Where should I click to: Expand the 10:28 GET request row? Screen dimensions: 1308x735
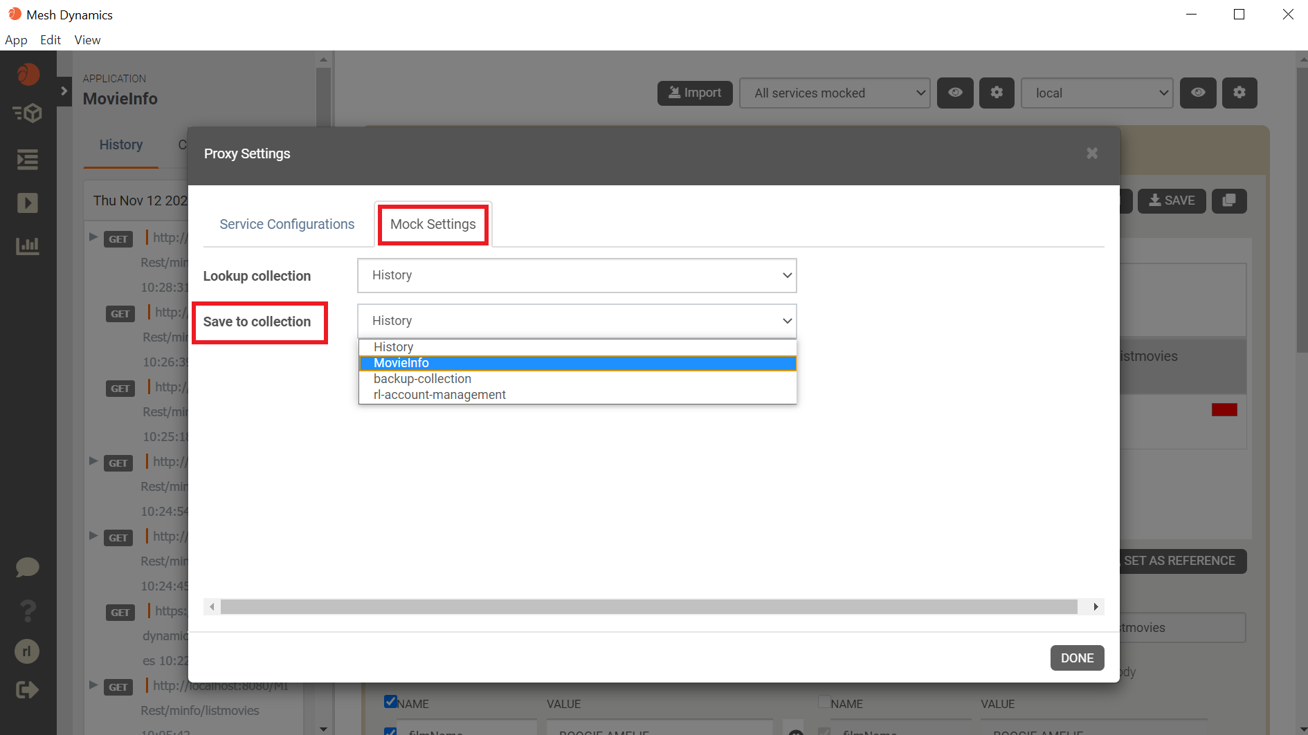point(93,237)
